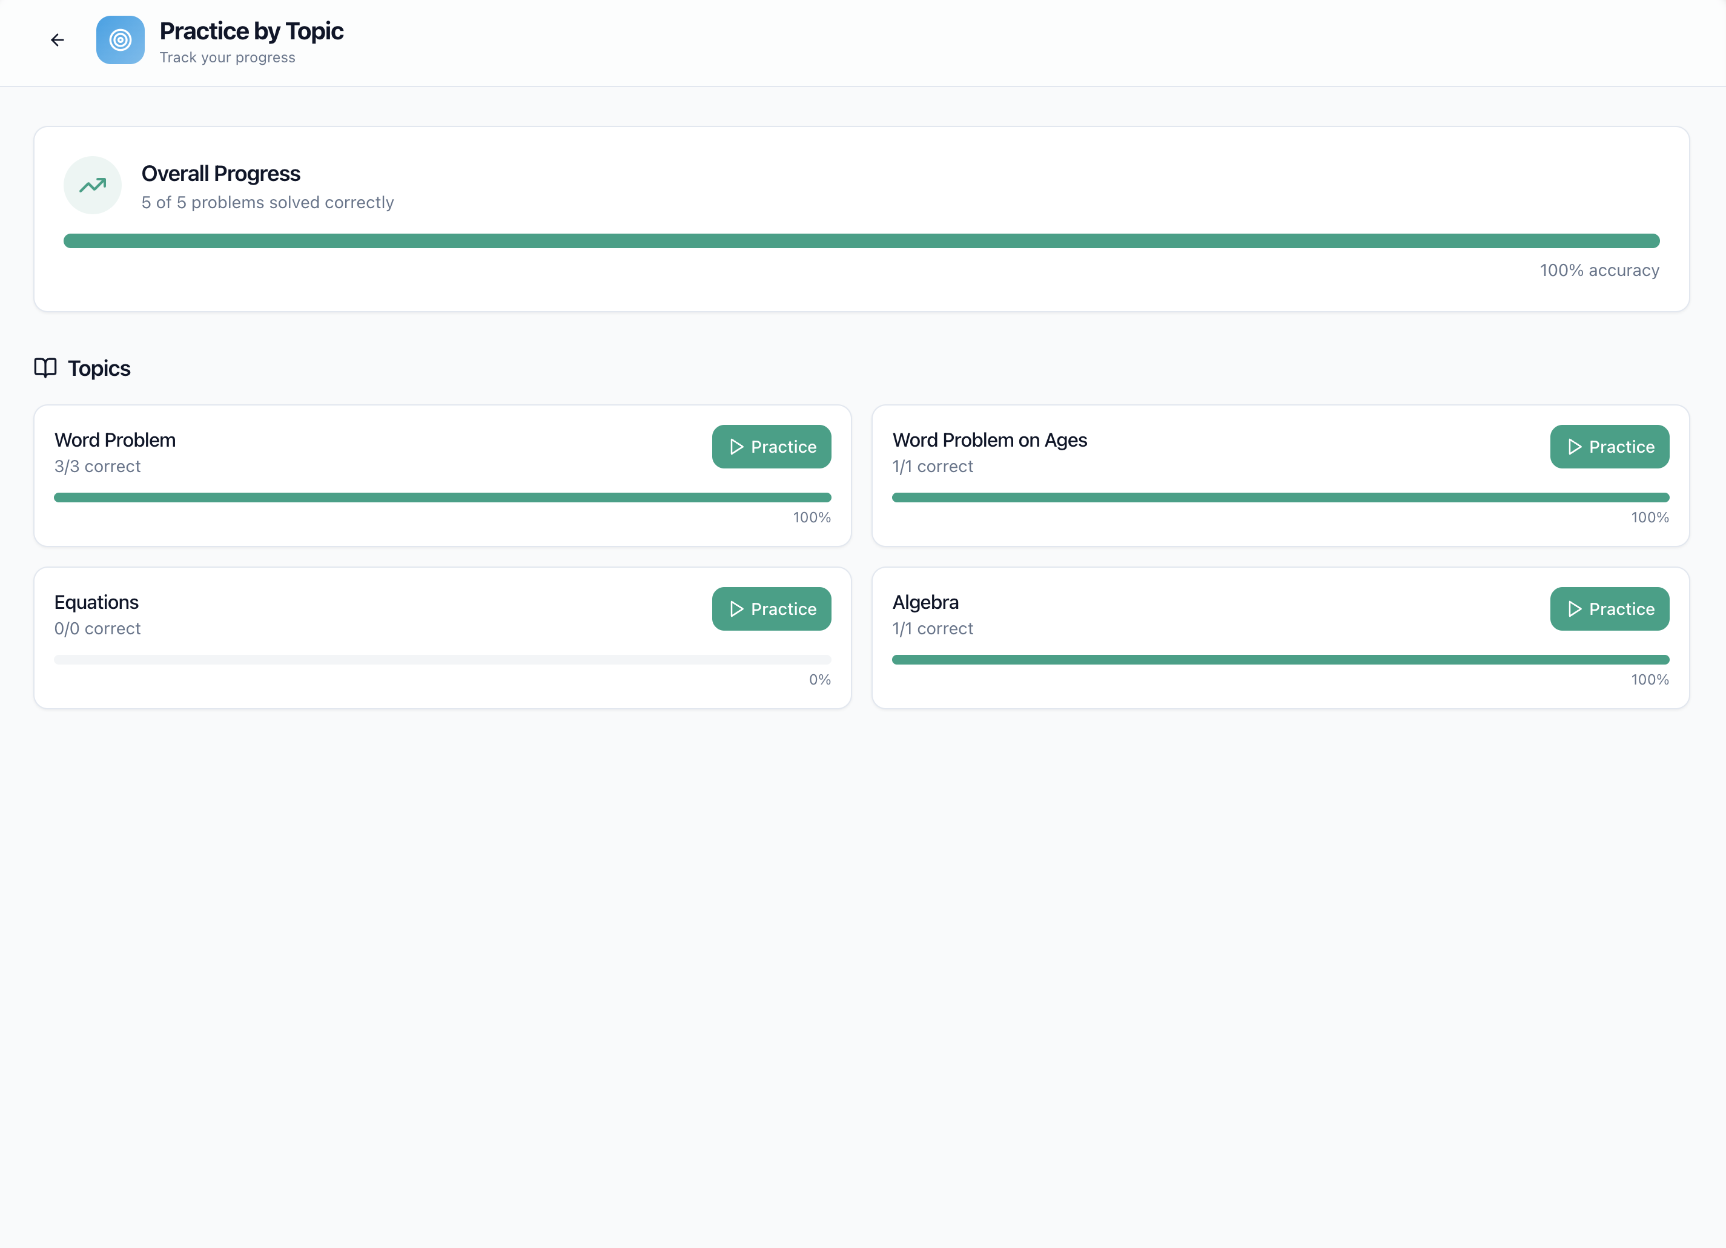Start Practice for Word Problem on Ages
The width and height of the screenshot is (1726, 1248).
[x=1610, y=447]
